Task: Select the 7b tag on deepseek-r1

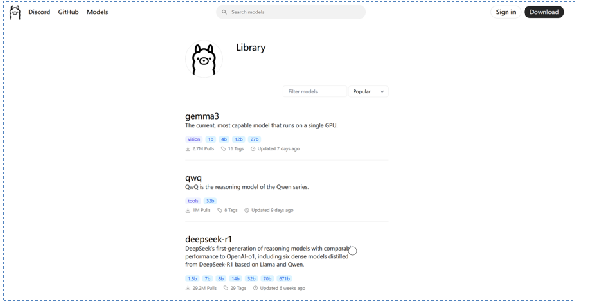Action: point(208,279)
